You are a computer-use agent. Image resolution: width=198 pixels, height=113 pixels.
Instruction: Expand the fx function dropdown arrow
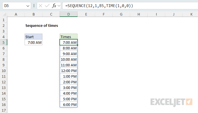click(x=59, y=6)
